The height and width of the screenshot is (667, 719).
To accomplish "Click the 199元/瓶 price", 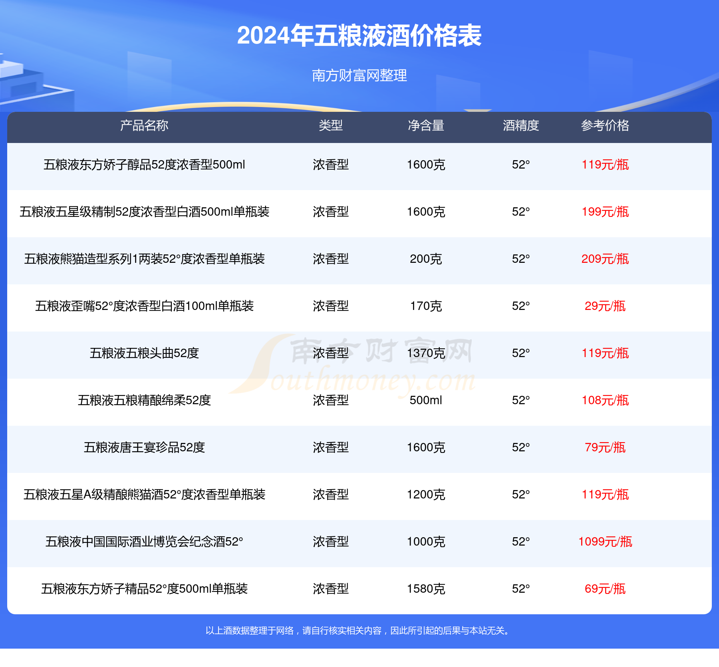I will (605, 212).
